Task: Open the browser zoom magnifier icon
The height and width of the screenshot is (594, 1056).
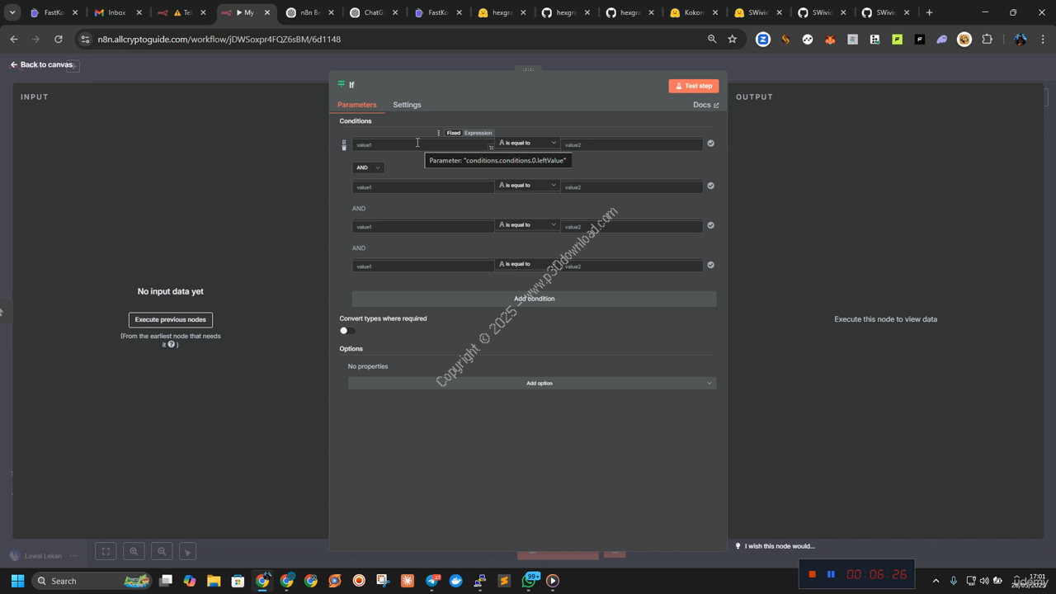Action: click(x=711, y=39)
